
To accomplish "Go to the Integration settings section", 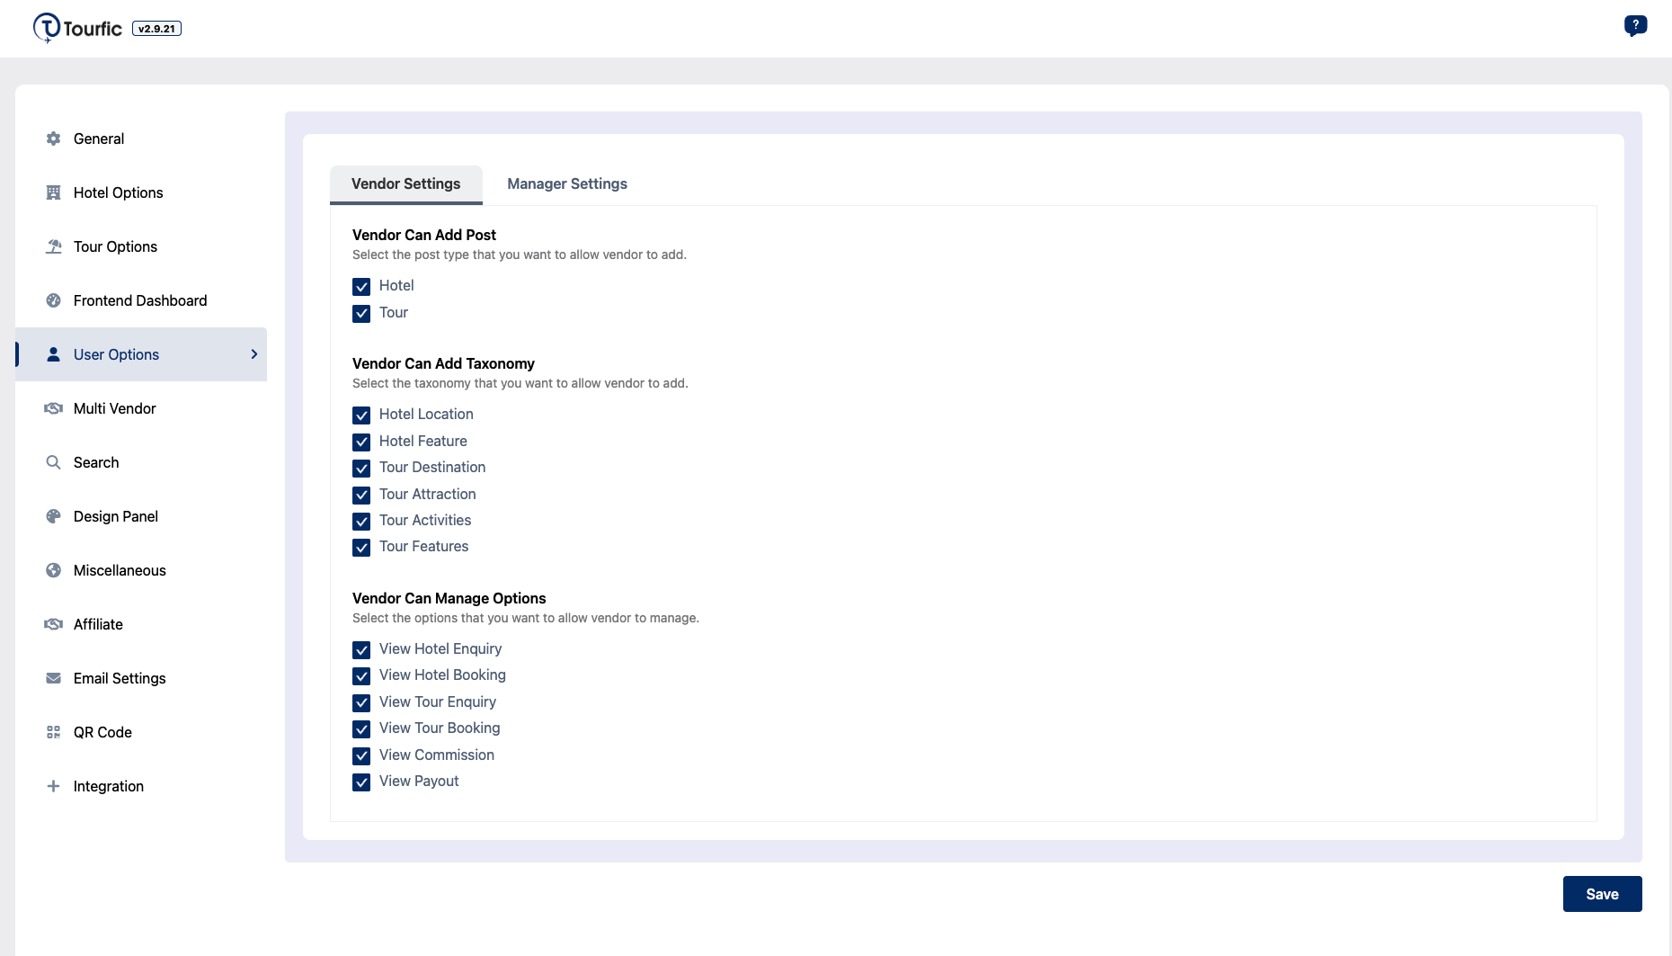I will (x=109, y=786).
